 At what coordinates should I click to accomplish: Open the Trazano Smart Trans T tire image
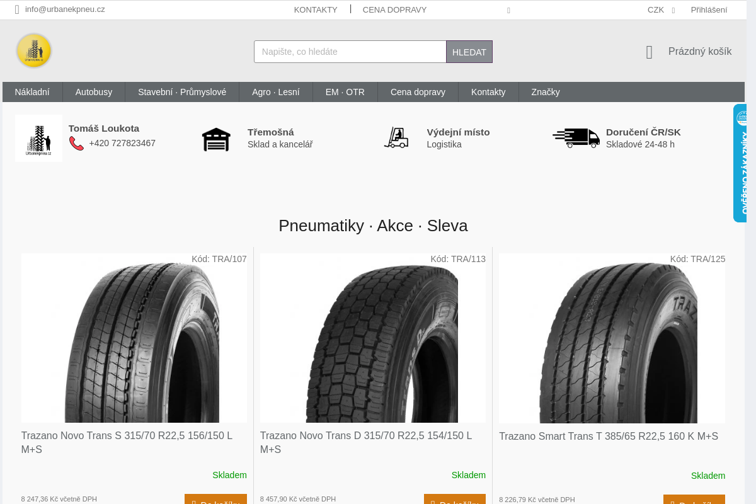coord(612,338)
